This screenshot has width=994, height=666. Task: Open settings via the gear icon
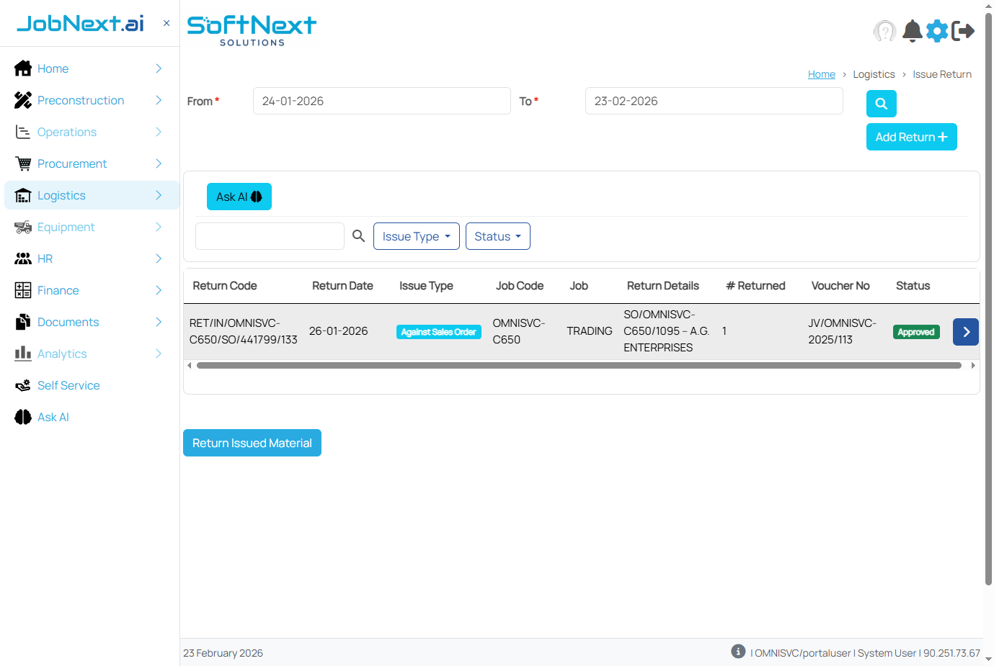[937, 31]
